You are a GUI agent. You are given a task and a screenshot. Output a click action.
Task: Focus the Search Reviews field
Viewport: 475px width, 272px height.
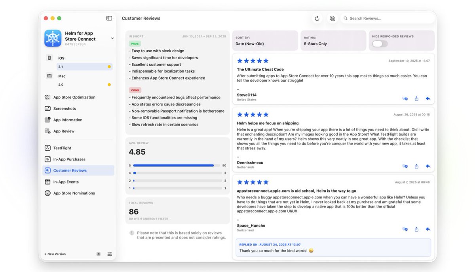(387, 18)
